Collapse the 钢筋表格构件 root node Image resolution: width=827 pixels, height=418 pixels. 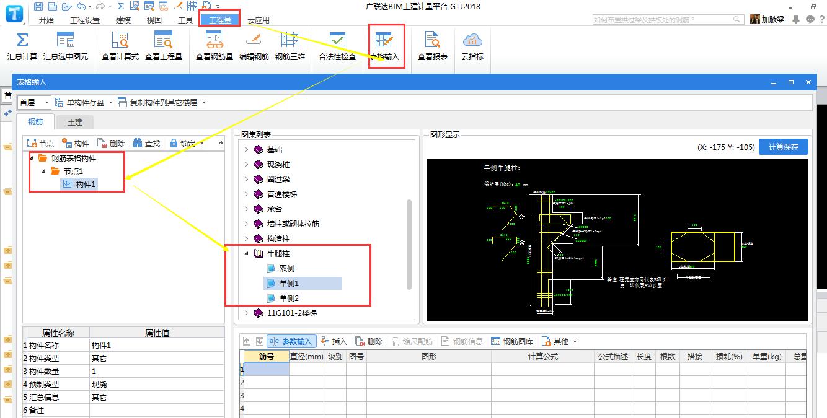(x=32, y=159)
